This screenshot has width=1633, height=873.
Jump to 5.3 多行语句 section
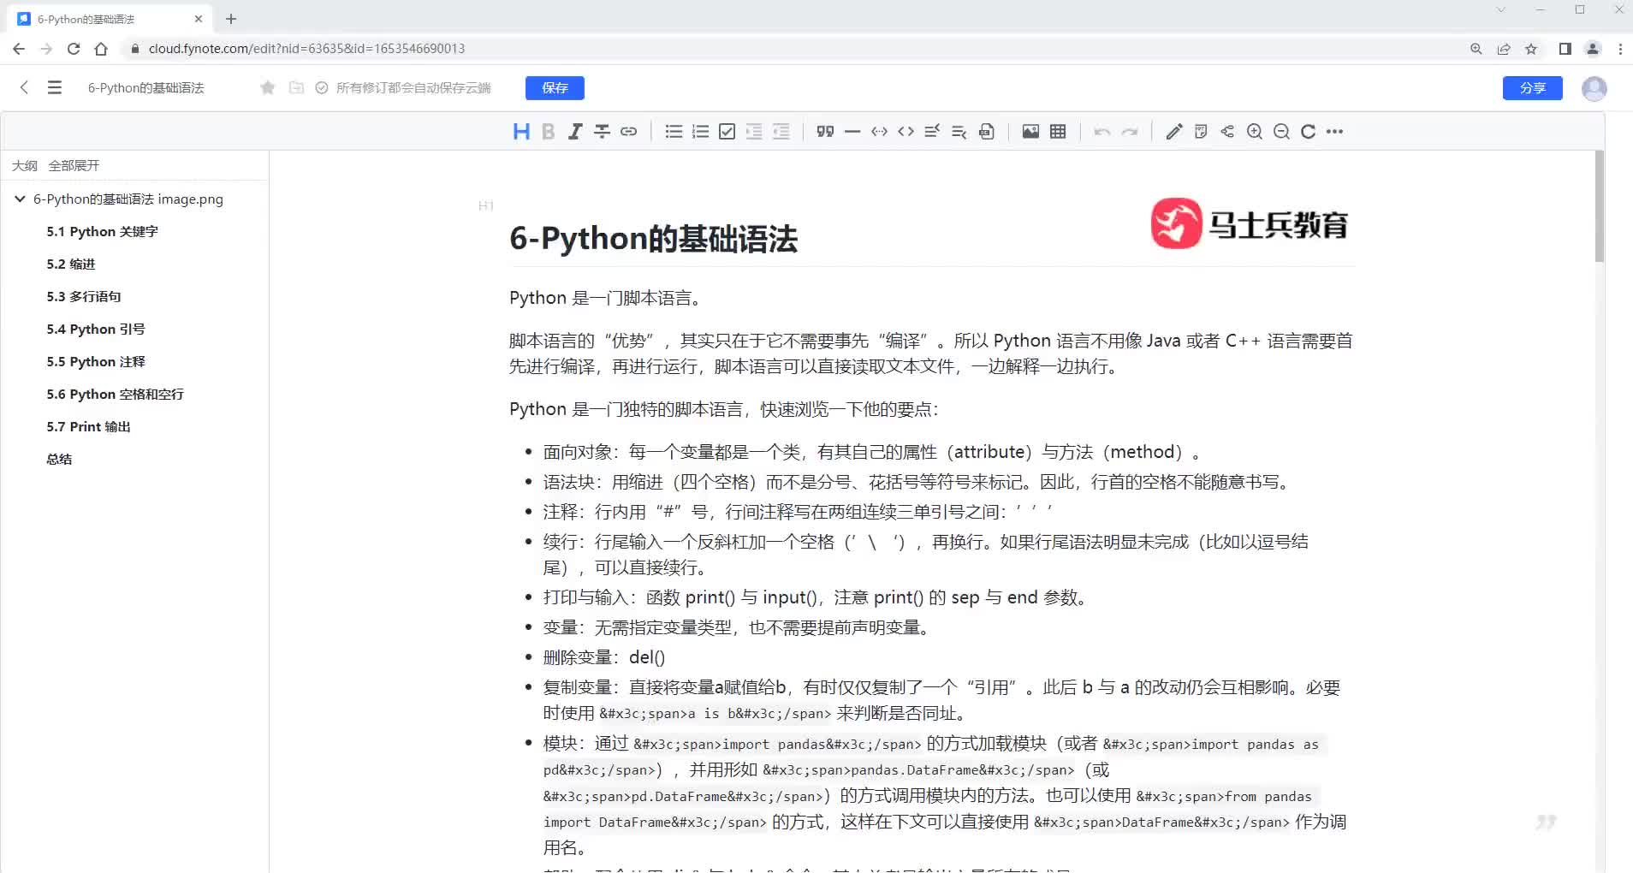pos(84,297)
